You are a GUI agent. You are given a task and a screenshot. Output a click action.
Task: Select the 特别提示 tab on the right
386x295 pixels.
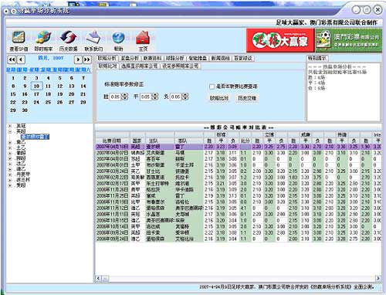[x=317, y=59]
